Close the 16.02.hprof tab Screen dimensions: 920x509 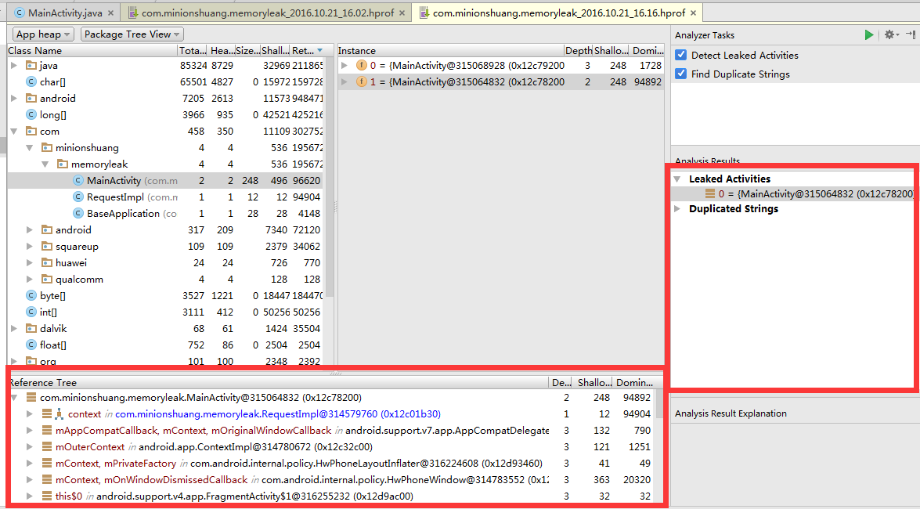(x=402, y=13)
